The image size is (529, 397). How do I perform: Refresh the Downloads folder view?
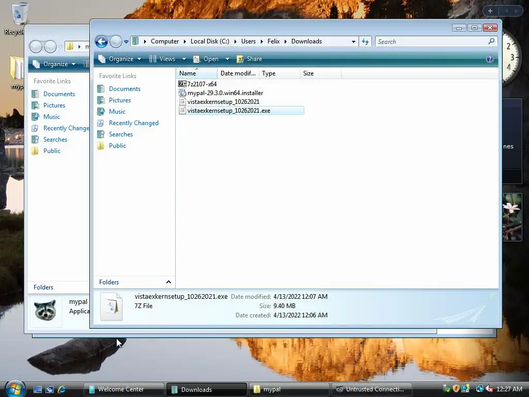(365, 41)
